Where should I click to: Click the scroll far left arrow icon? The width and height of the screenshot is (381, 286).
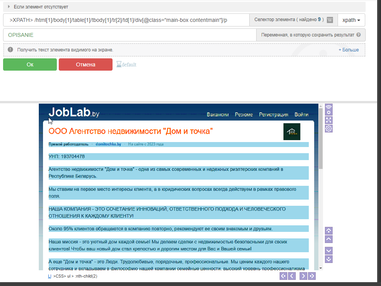click(283, 276)
